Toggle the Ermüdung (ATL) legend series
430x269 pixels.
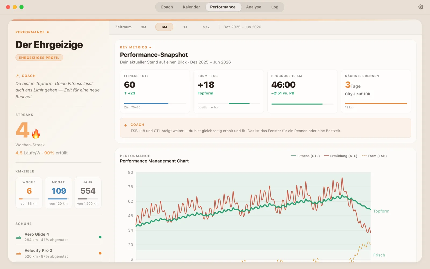[x=341, y=156]
